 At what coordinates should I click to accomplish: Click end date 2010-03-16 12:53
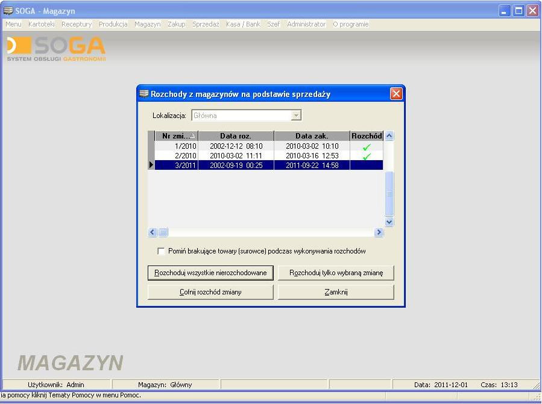312,156
